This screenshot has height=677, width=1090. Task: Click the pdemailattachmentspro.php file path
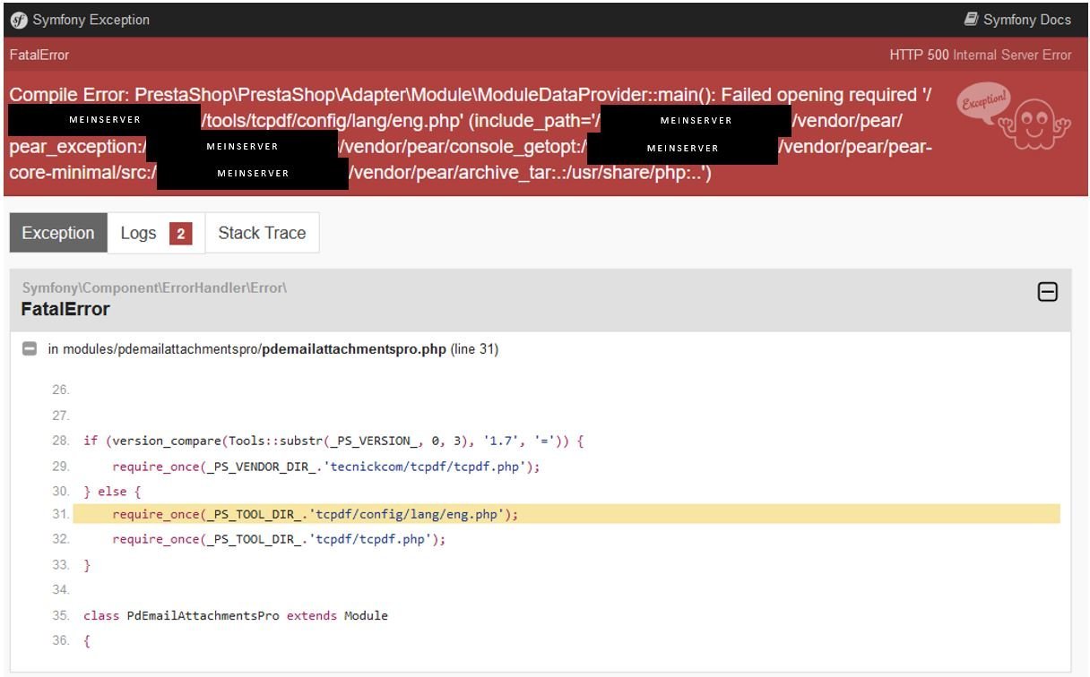(x=255, y=349)
